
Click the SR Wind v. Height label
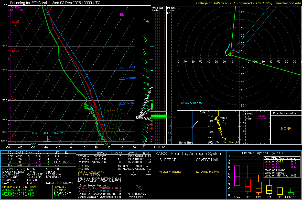point(249,116)
